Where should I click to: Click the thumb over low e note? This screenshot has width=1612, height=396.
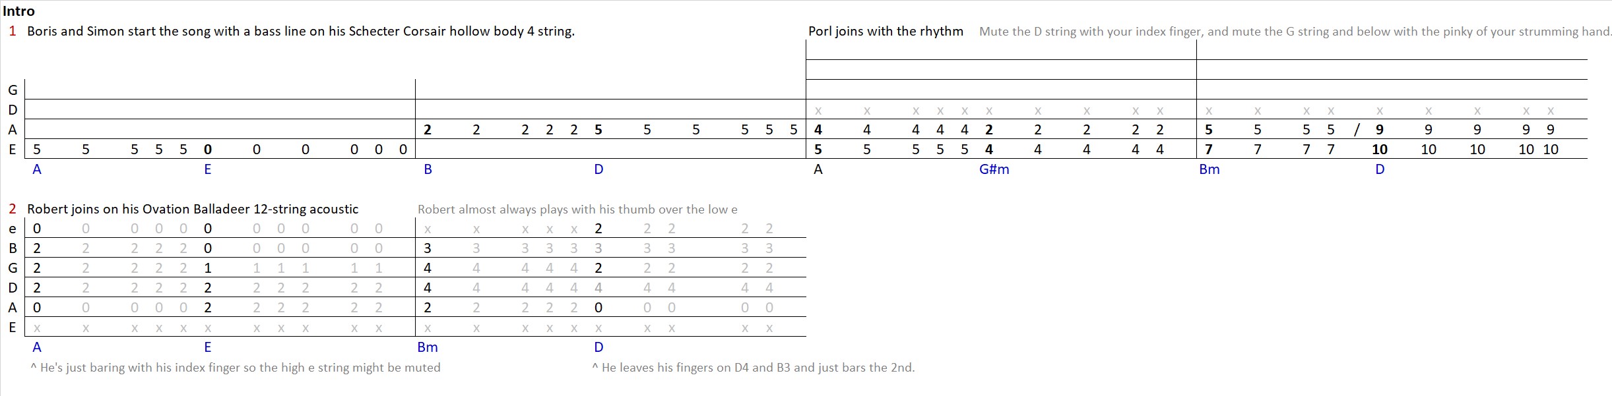coord(577,210)
